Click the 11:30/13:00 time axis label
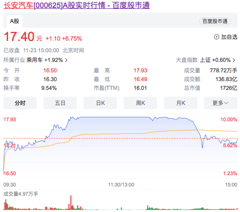240x212 pixels. click(x=121, y=185)
